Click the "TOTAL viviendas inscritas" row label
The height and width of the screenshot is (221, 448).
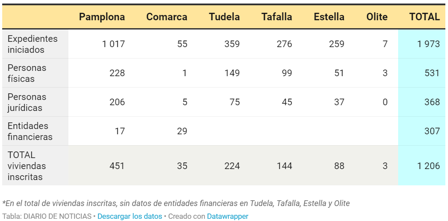coord(27,166)
